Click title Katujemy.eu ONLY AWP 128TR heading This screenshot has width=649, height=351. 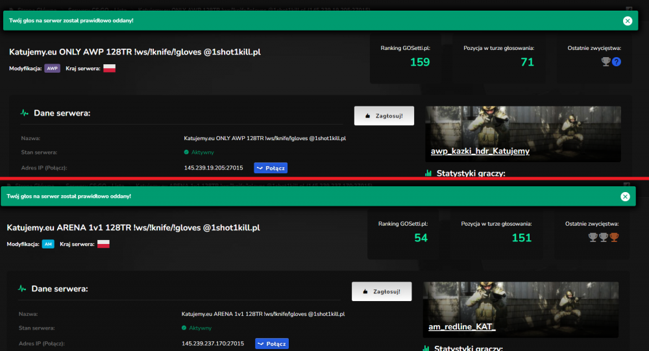pyautogui.click(x=135, y=52)
